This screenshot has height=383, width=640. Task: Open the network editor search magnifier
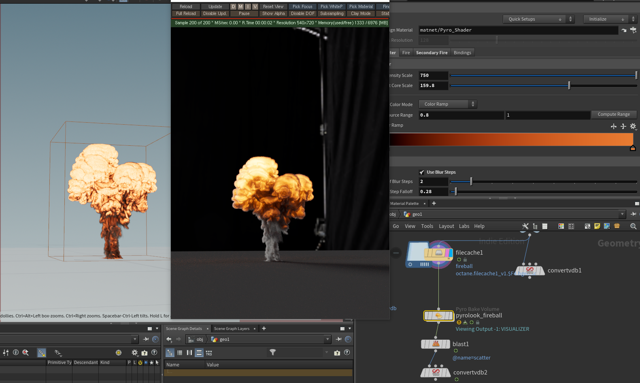[x=633, y=226]
